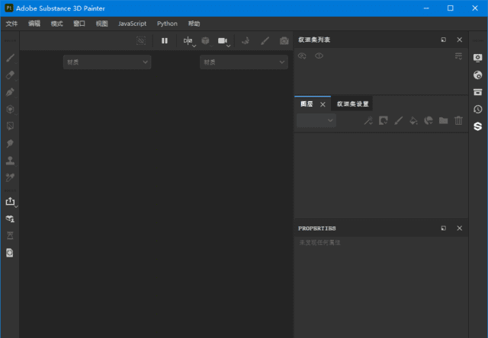This screenshot has width=488, height=338.
Task: Open the Substance S icon
Action: click(478, 126)
